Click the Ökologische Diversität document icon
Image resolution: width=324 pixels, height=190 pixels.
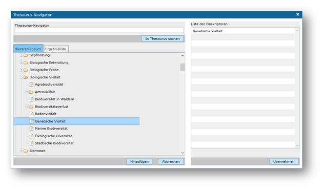pyautogui.click(x=31, y=136)
